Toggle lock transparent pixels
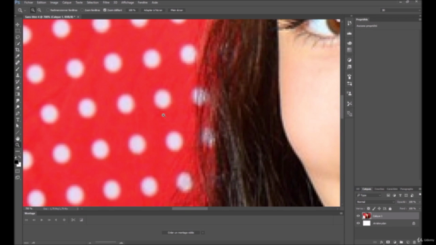This screenshot has height=245, width=436. coord(369,208)
